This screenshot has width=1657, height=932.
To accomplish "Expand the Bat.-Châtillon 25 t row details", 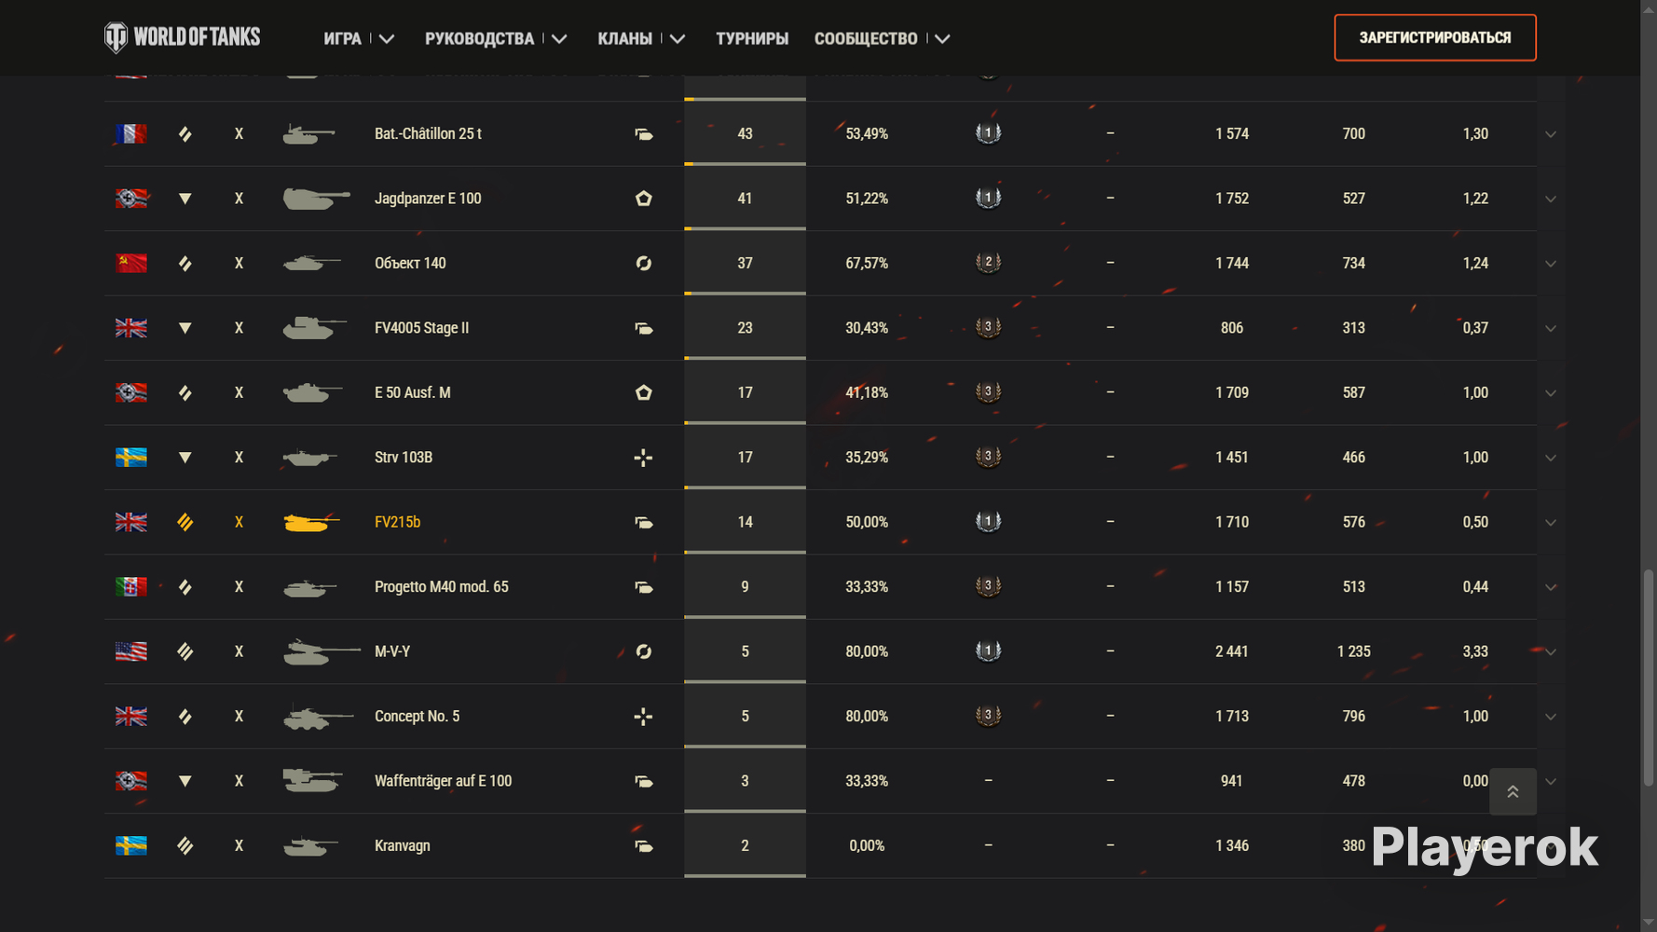I will (x=1551, y=134).
